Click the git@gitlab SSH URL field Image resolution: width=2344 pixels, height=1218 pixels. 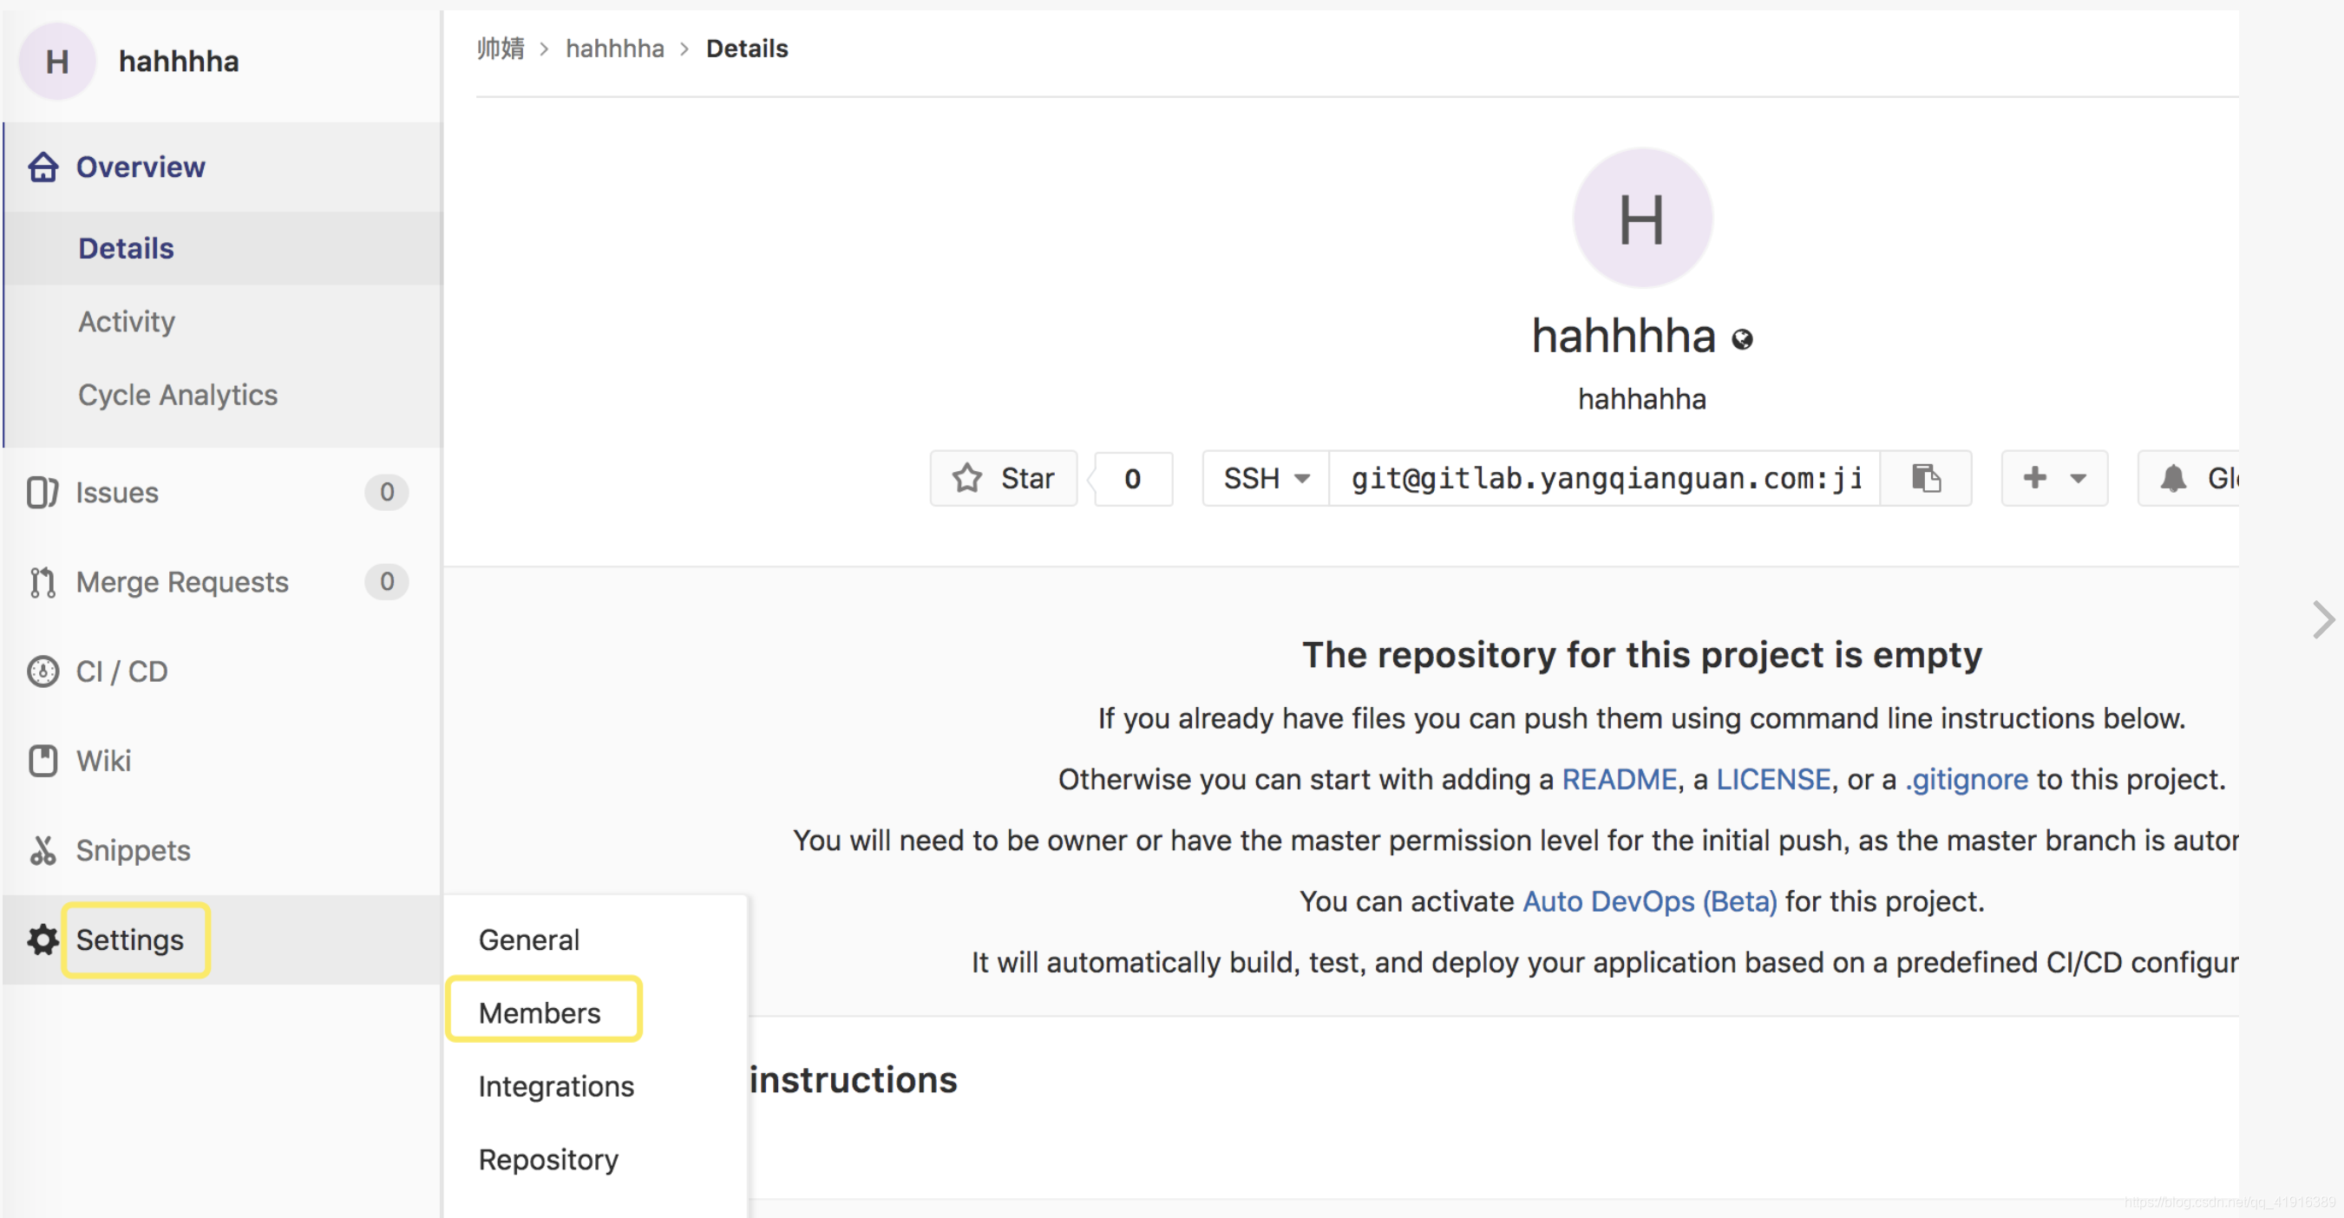pyautogui.click(x=1604, y=477)
